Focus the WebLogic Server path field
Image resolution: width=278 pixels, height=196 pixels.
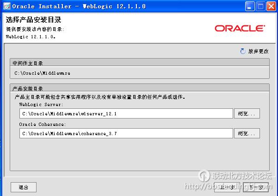[x=126, y=113]
